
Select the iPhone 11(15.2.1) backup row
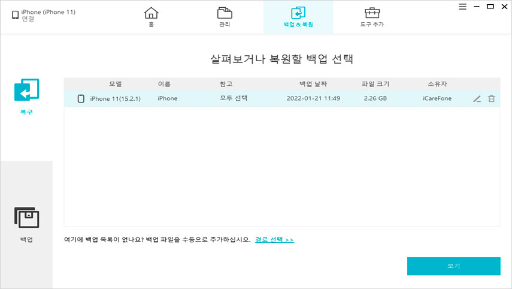tap(281, 98)
